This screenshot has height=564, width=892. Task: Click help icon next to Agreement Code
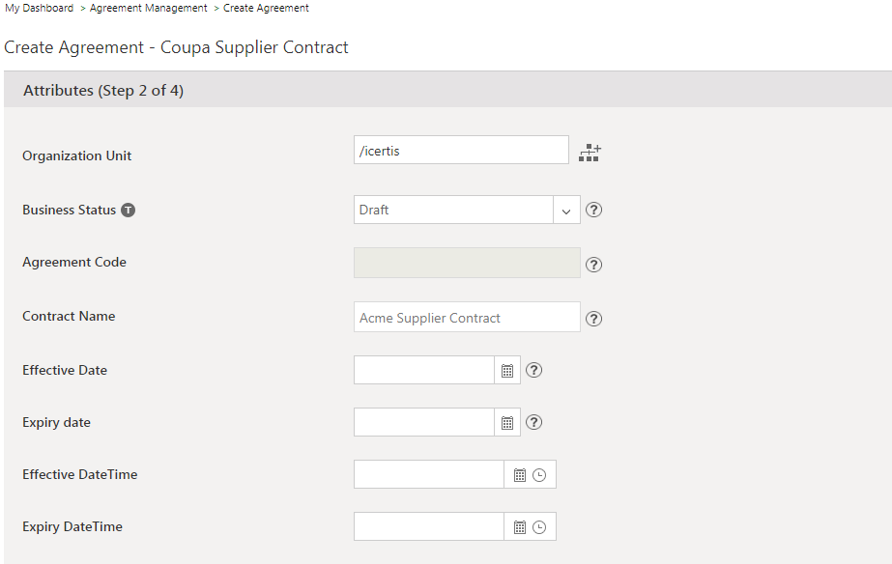pos(594,265)
